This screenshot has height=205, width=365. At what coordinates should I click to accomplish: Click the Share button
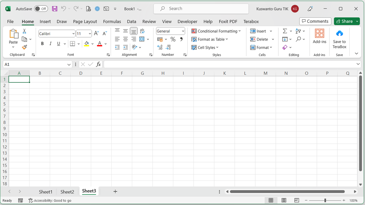pos(344,21)
